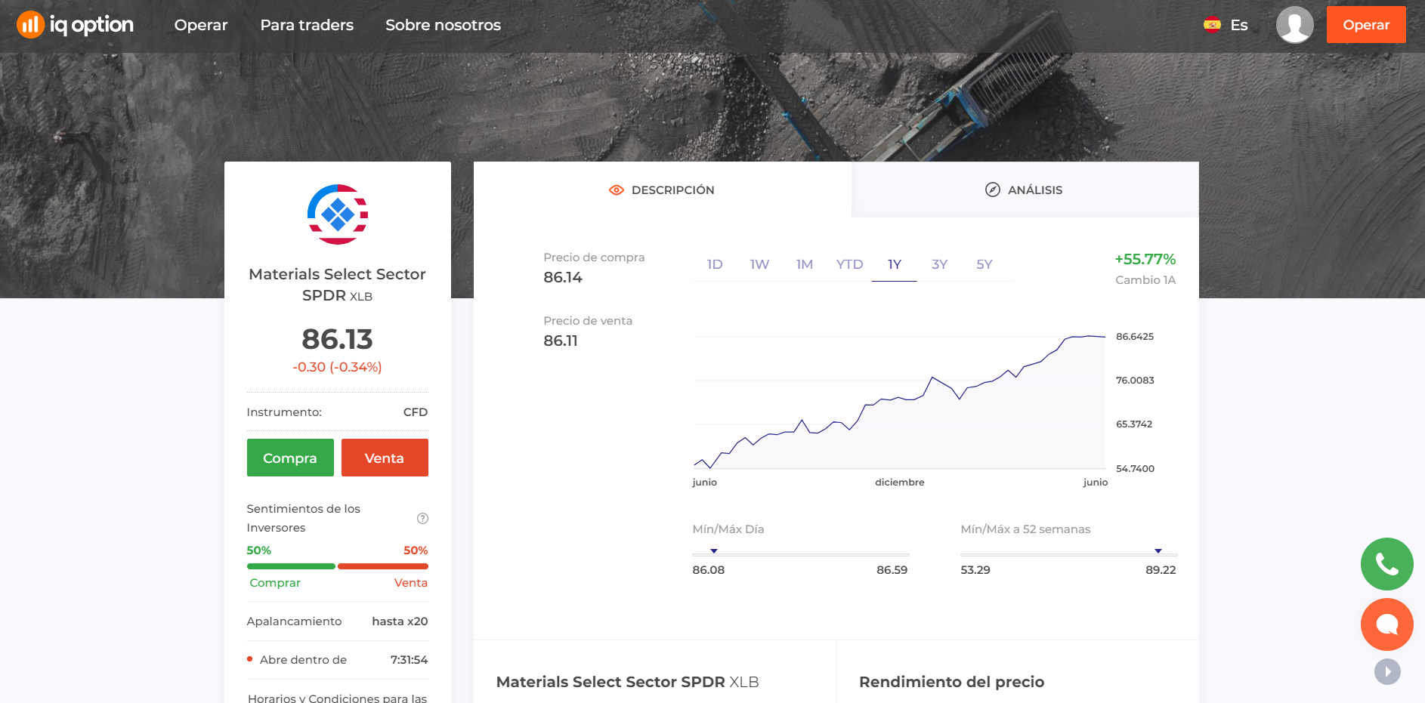The height and width of the screenshot is (703, 1425).
Task: Click the Rendimiento del precio heading
Action: 951,682
